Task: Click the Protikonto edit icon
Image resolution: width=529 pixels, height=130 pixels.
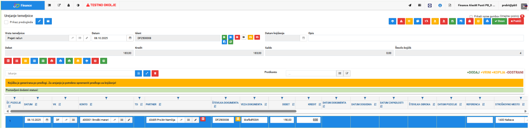Action: [x=347, y=73]
